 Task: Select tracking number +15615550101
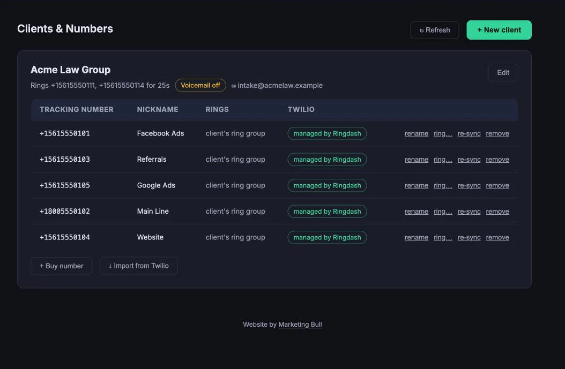click(x=64, y=133)
